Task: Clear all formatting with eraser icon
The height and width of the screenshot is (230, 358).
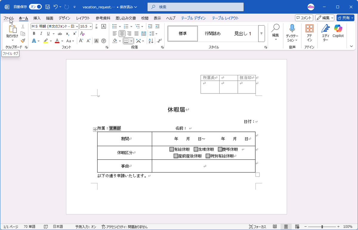Action: click(83, 34)
